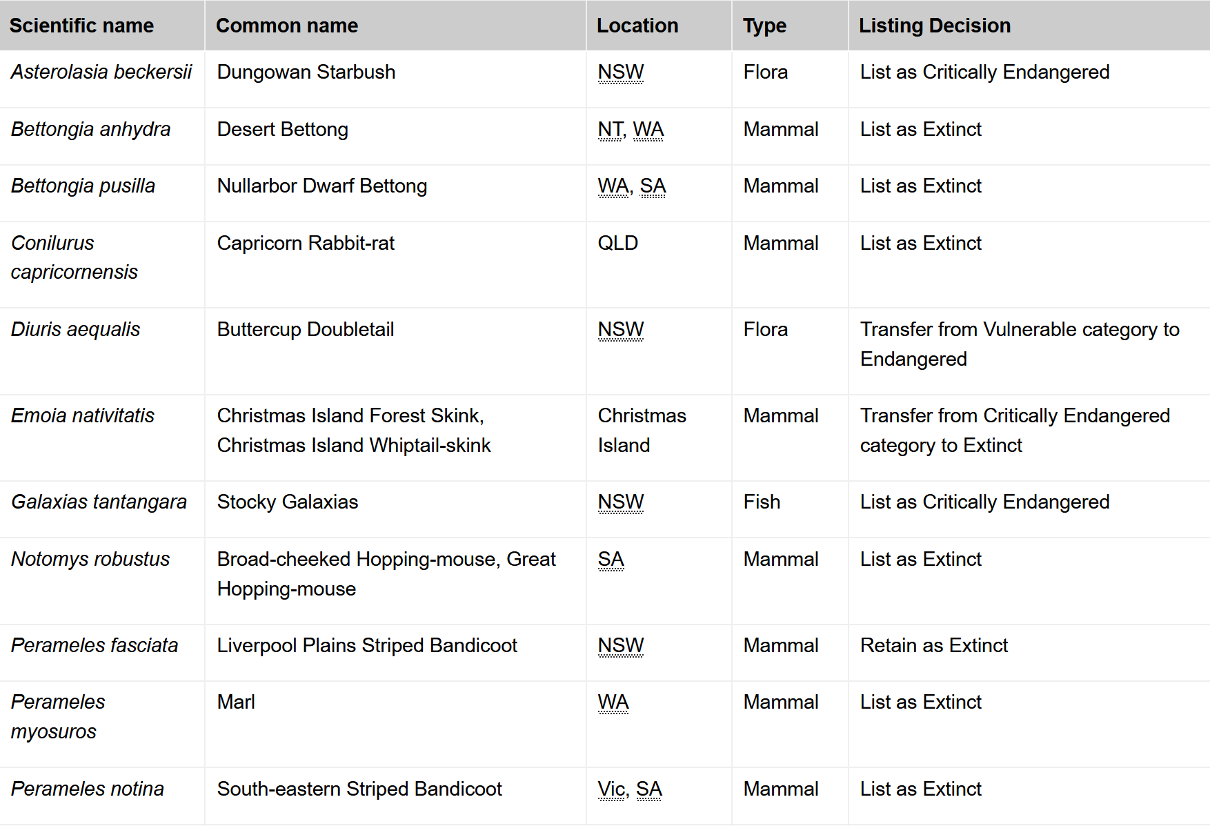This screenshot has width=1210, height=826.
Task: Click the Listing Decision column header
Action: coord(934,26)
